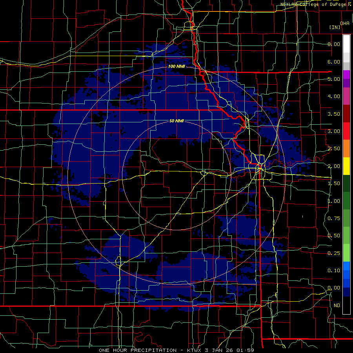Click the 1.50 legend value

(334, 184)
